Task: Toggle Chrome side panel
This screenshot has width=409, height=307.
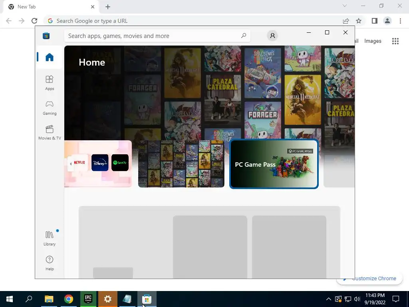Action: click(x=375, y=21)
